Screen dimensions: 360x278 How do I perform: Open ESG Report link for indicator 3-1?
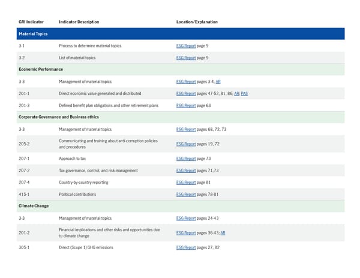186,46
